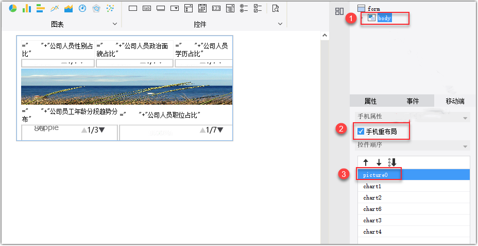478x246 pixels.
Task: Open the 事件 tab
Action: pos(413,101)
